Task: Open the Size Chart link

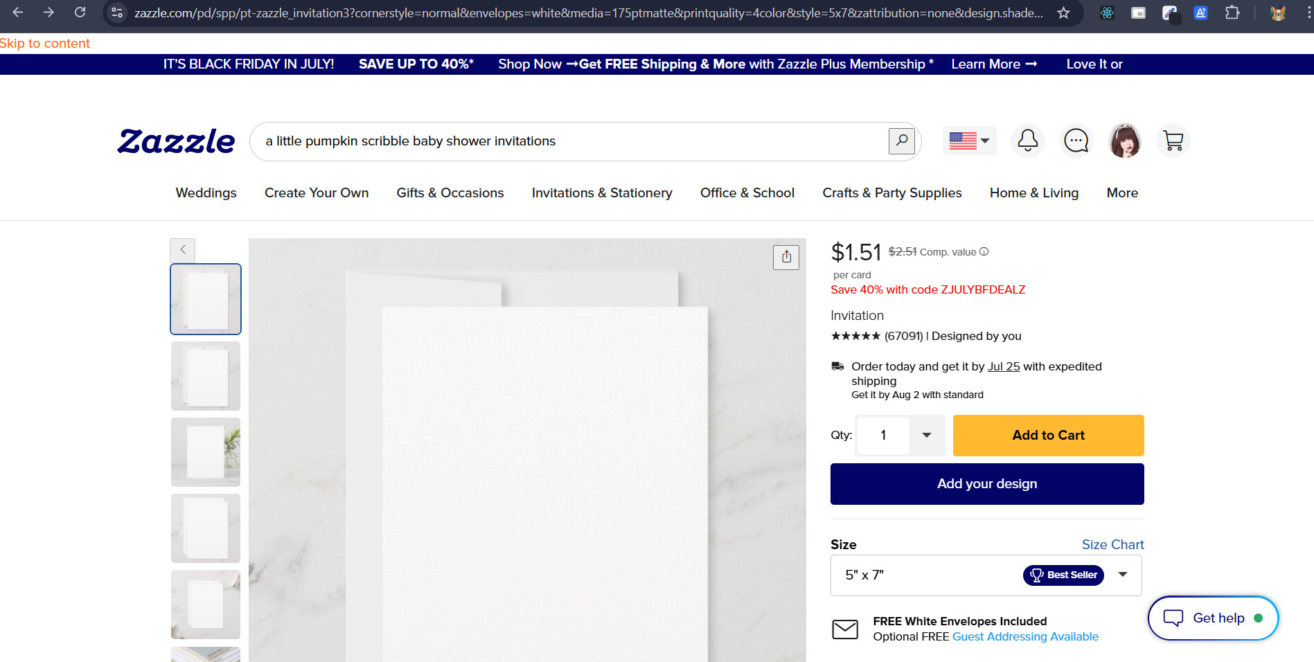Action: click(1113, 545)
